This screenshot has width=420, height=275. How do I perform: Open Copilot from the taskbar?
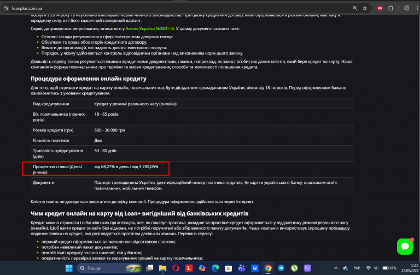(202, 268)
